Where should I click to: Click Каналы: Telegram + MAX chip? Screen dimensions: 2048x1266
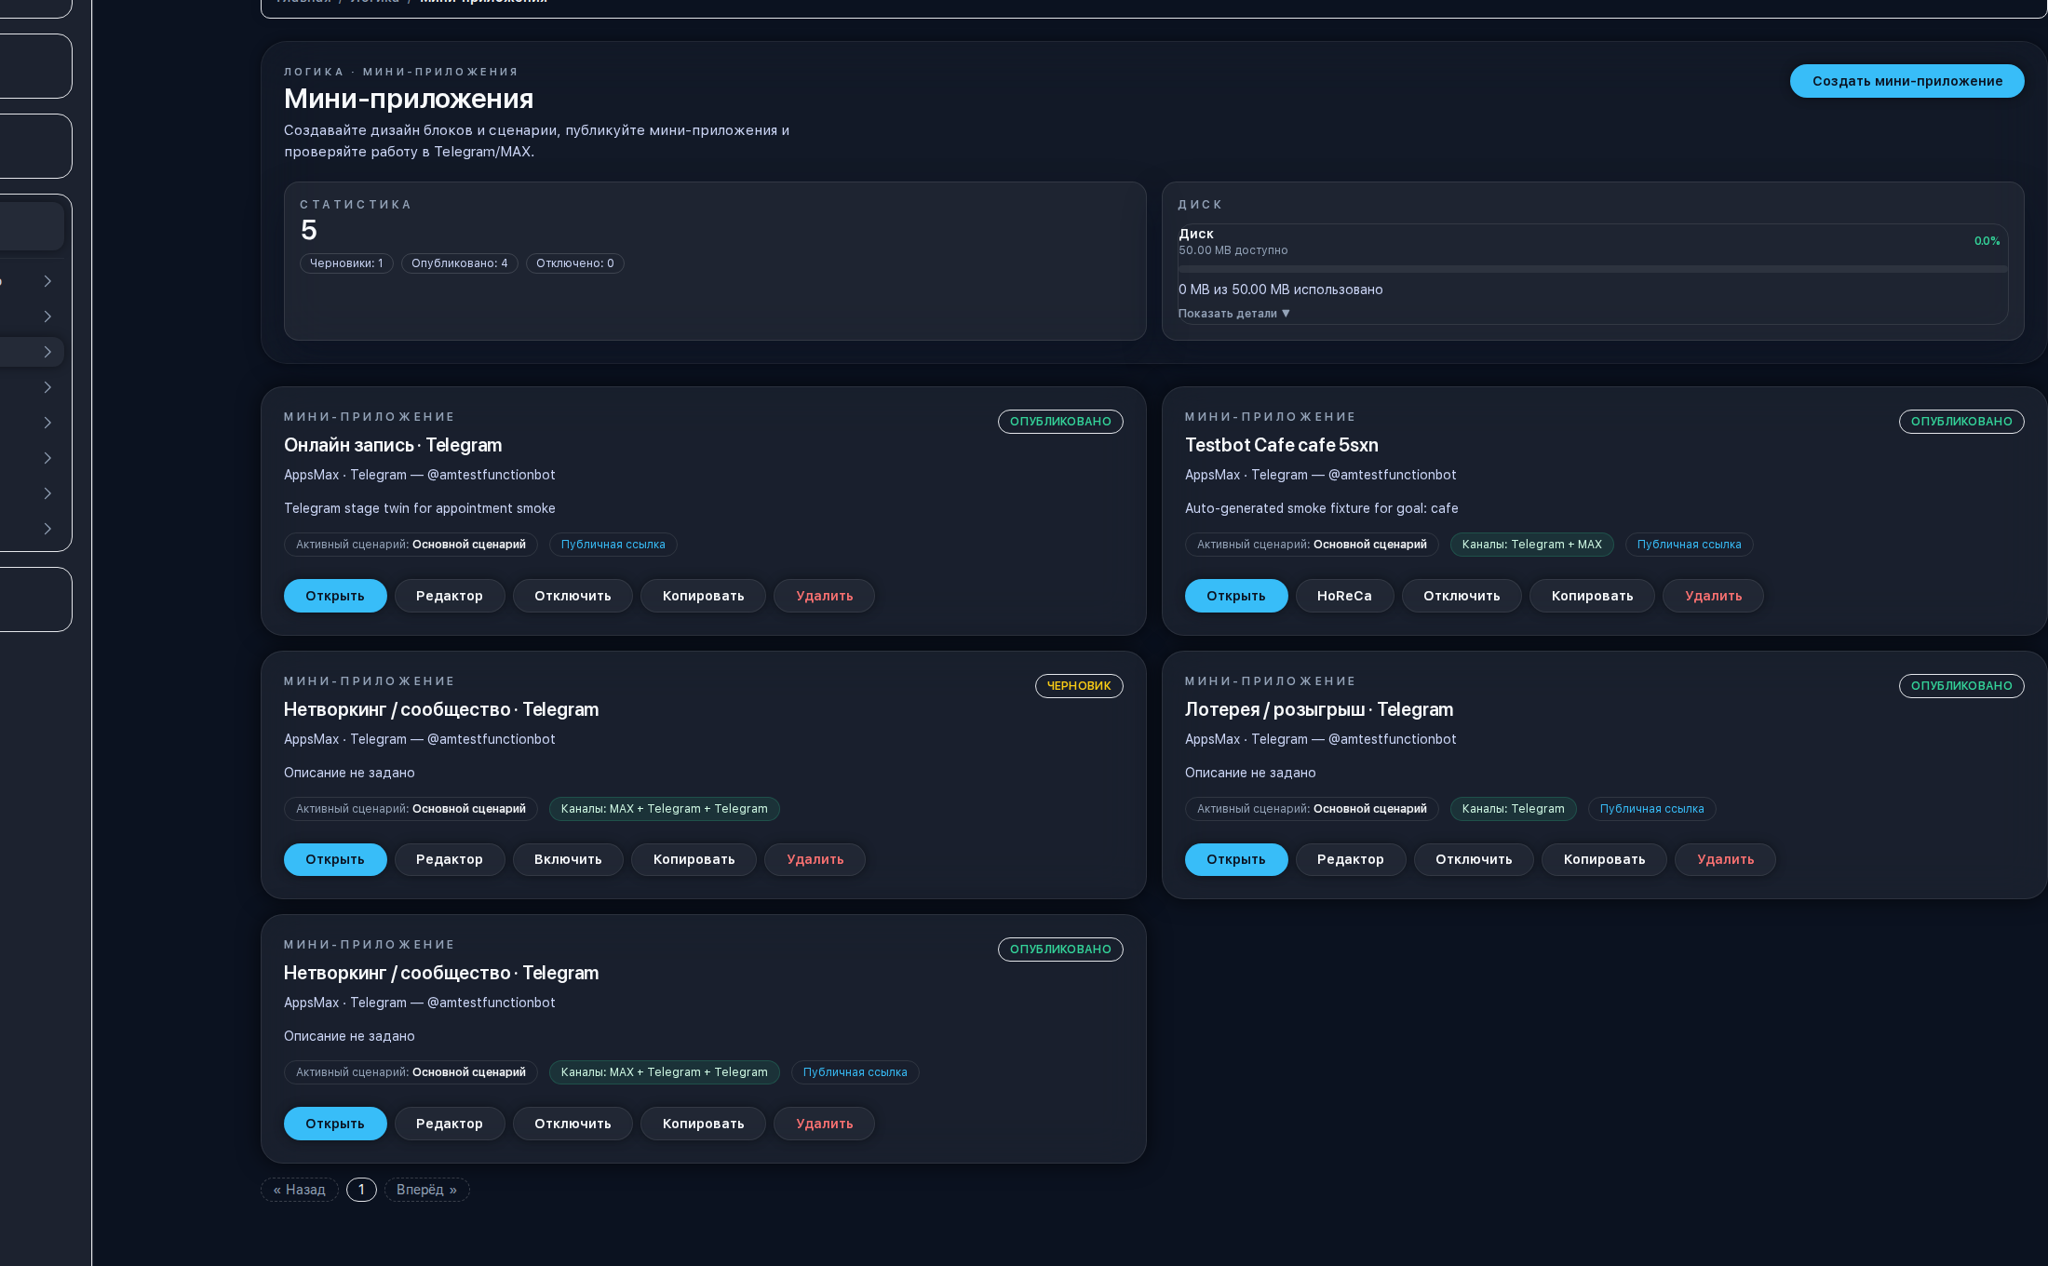point(1531,545)
